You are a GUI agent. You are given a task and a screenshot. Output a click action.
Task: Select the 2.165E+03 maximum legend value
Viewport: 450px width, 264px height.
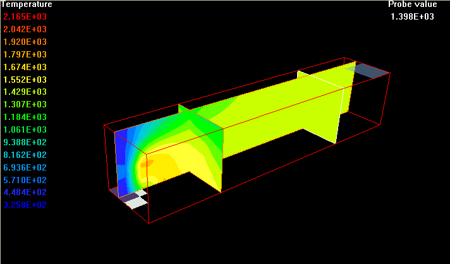point(25,16)
